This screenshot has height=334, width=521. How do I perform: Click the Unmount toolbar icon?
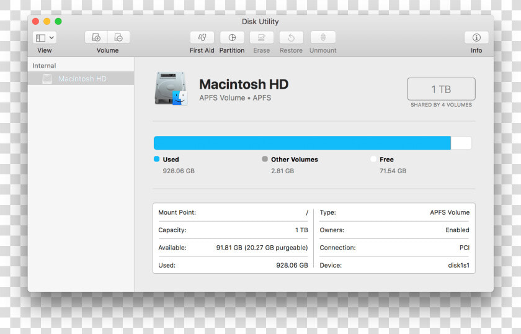pyautogui.click(x=323, y=38)
